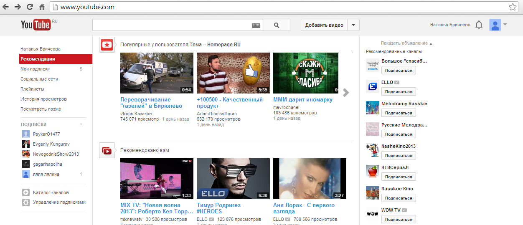Click the WOW TV channel avatar
Image resolution: width=523 pixels, height=225 pixels.
point(372,214)
